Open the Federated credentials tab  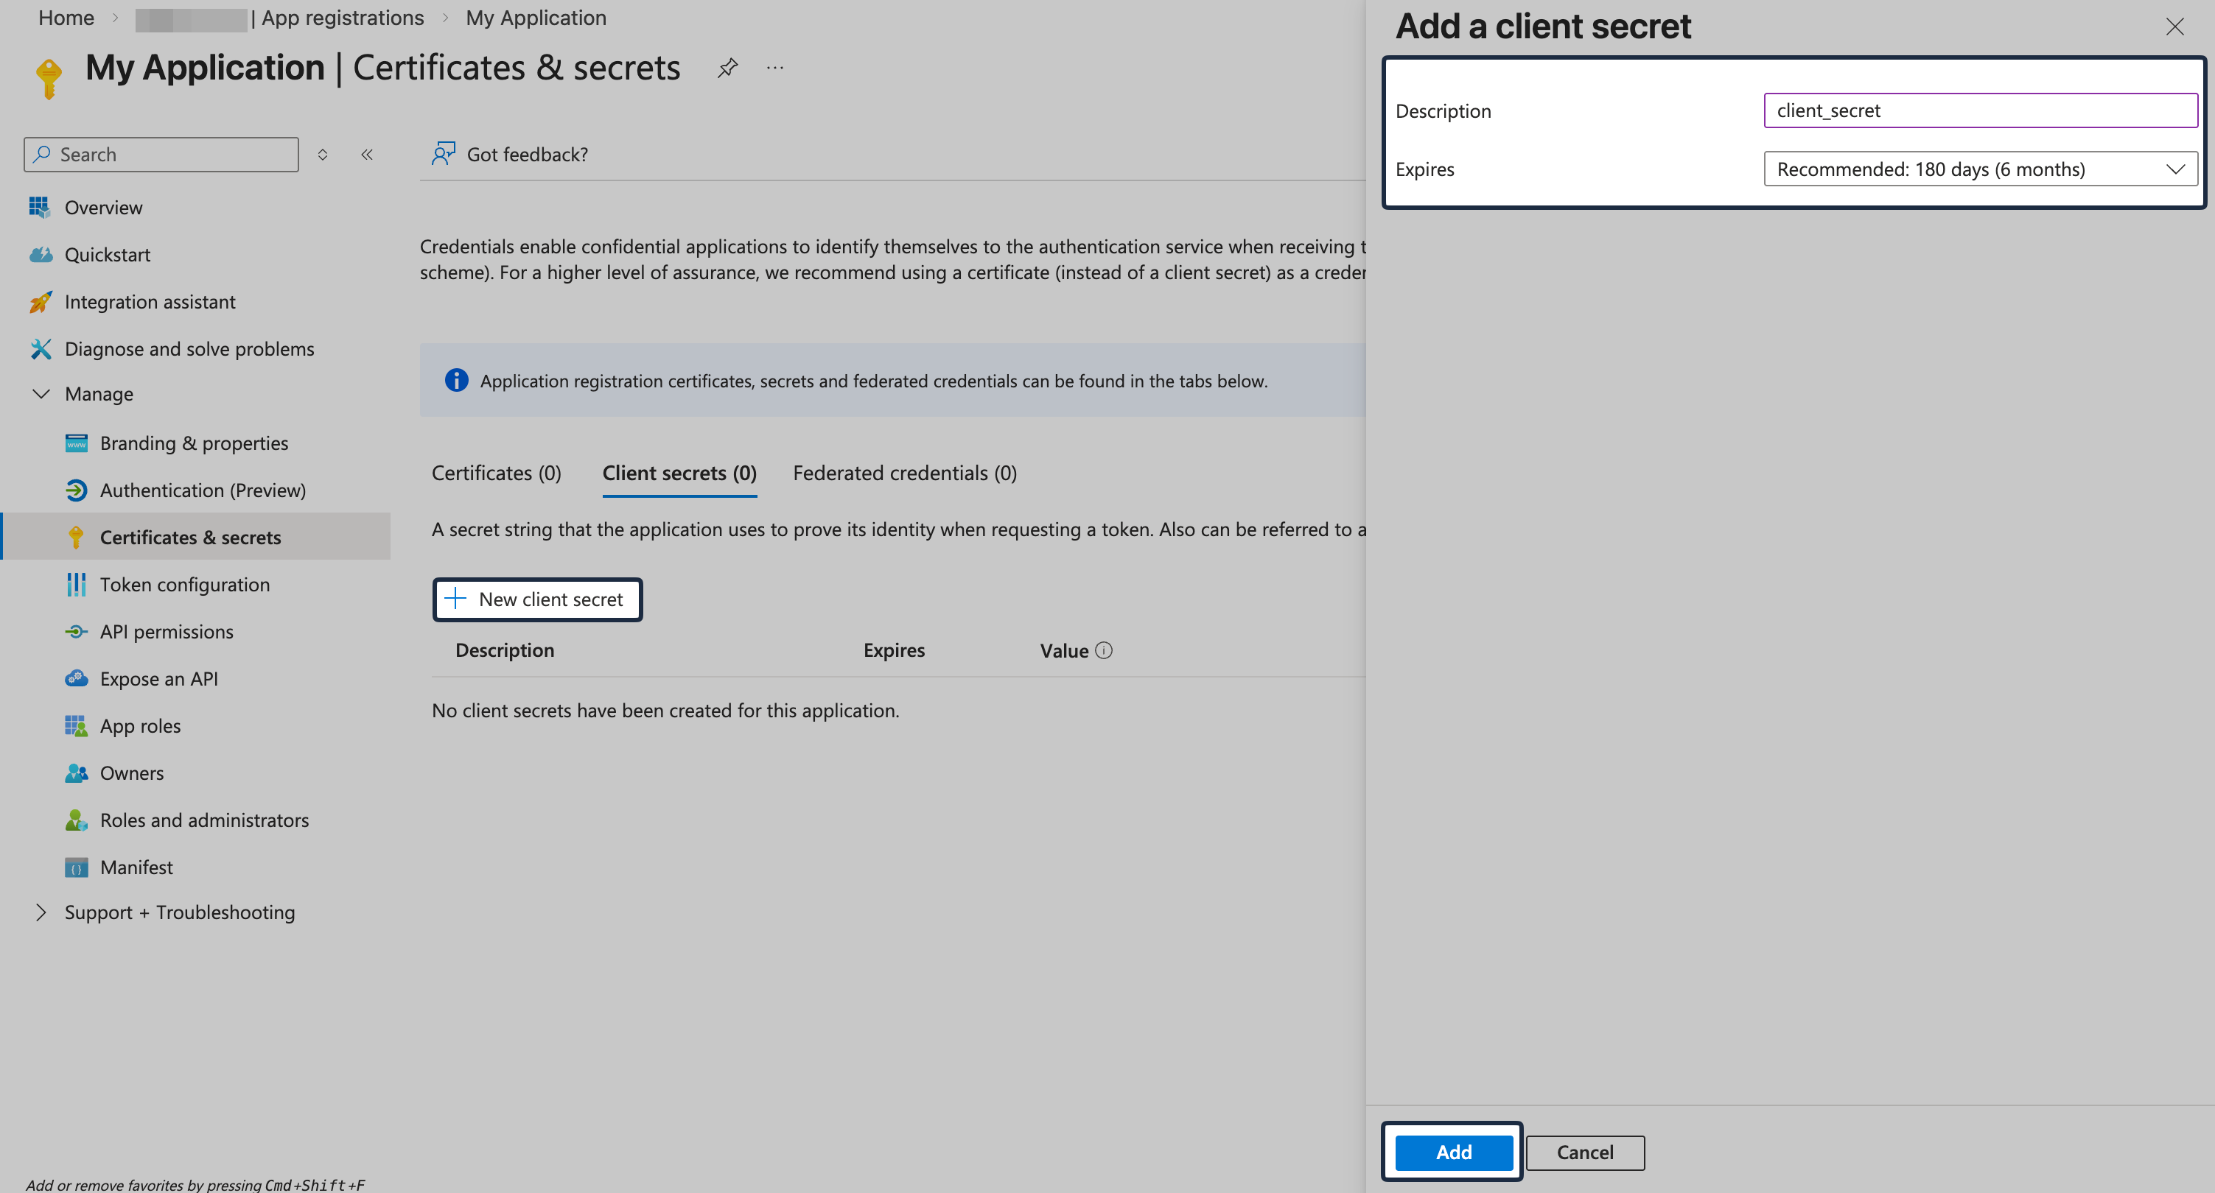click(903, 473)
